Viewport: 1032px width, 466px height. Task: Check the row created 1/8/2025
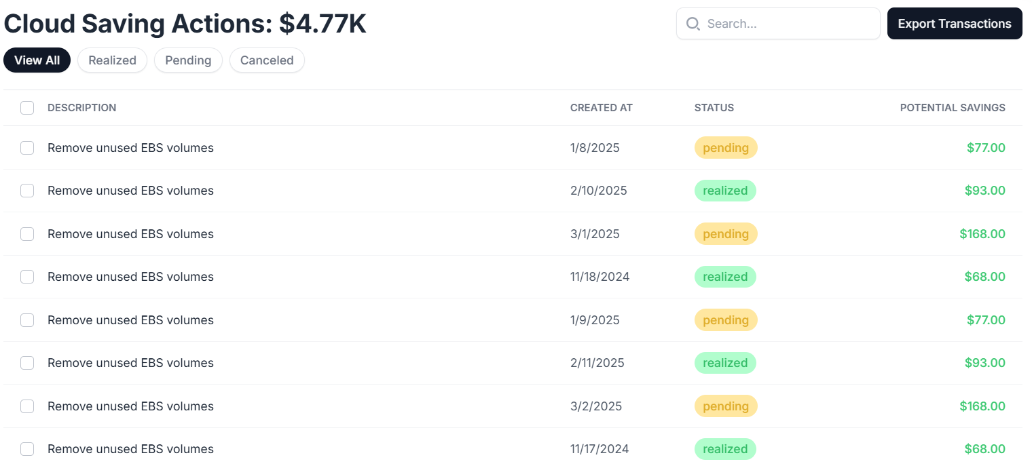27,148
